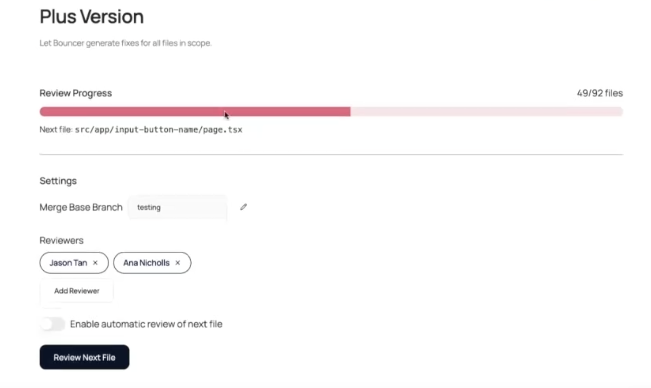Select the Ana Nicholls reviewer chip name

pyautogui.click(x=146, y=263)
